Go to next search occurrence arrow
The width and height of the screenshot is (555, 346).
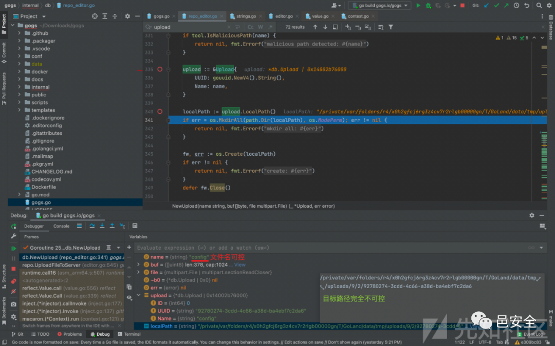(x=325, y=27)
